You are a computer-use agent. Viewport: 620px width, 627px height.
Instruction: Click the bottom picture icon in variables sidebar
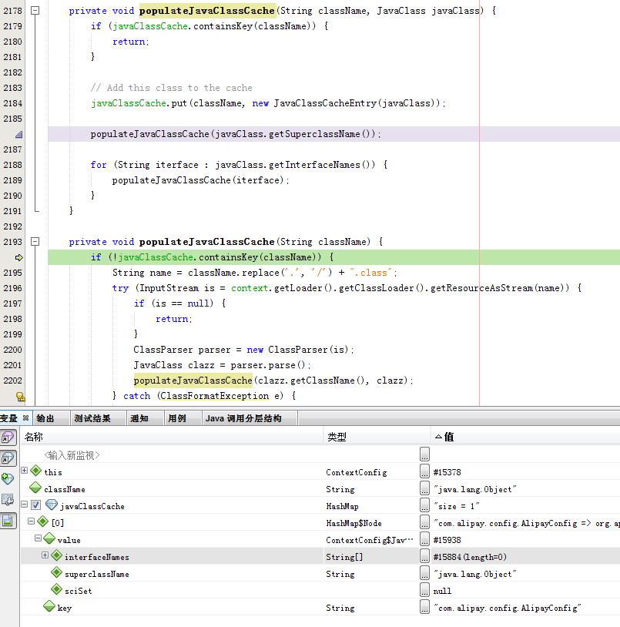pyautogui.click(x=8, y=521)
